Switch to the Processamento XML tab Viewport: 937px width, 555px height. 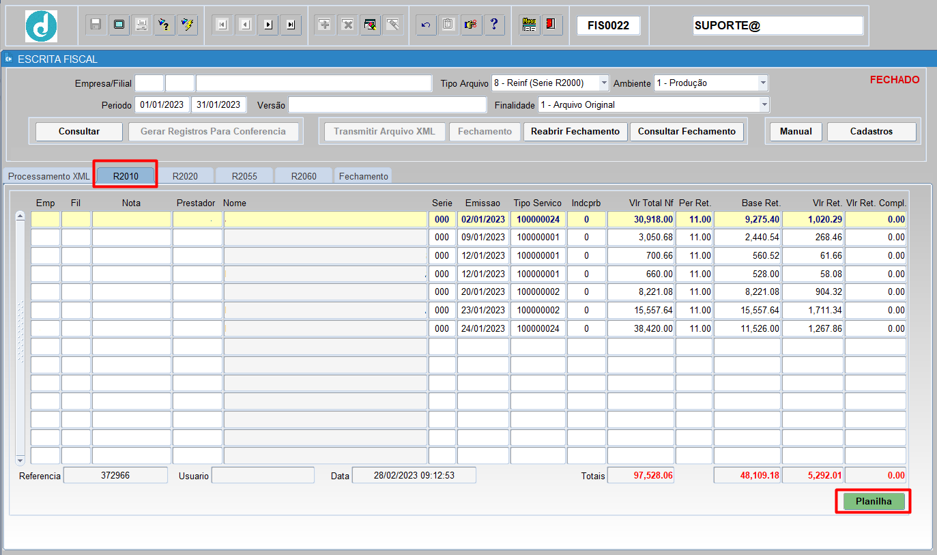[48, 176]
